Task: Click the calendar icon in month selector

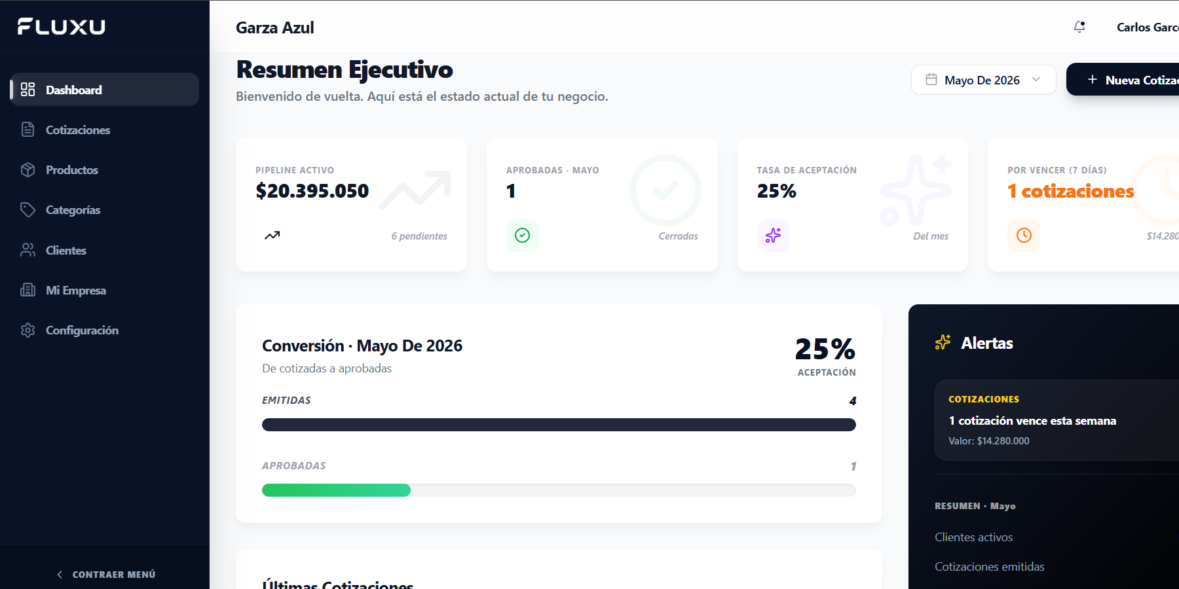Action: click(x=931, y=80)
